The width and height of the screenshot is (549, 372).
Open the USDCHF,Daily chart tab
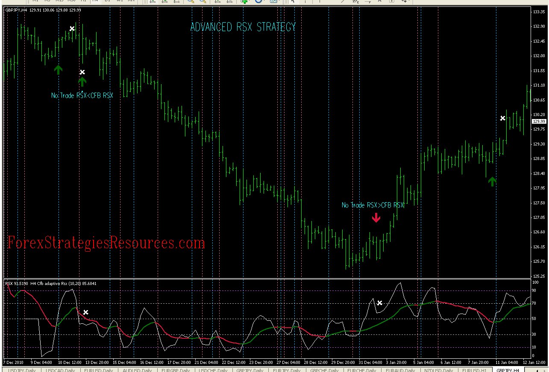tap(213, 370)
